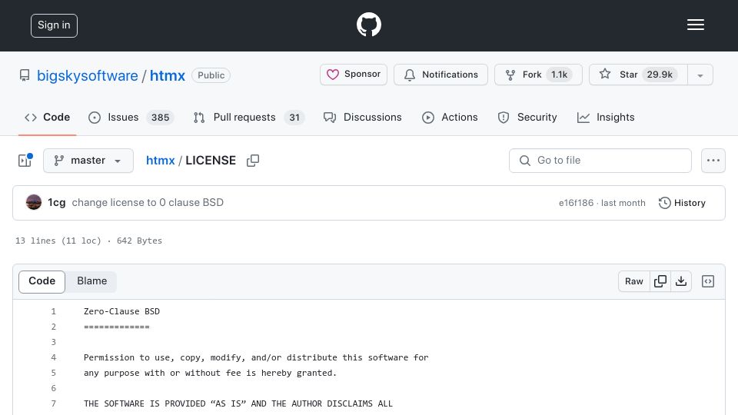The height and width of the screenshot is (415, 738).
Task: Open the 1cg author profile link
Action: point(56,202)
